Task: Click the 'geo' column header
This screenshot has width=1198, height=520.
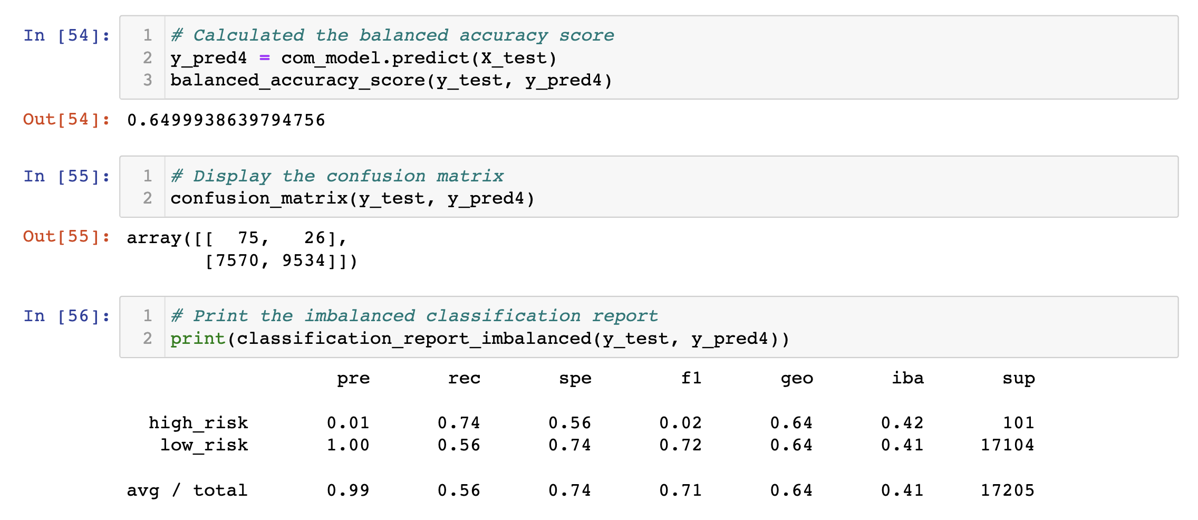Action: [x=797, y=379]
